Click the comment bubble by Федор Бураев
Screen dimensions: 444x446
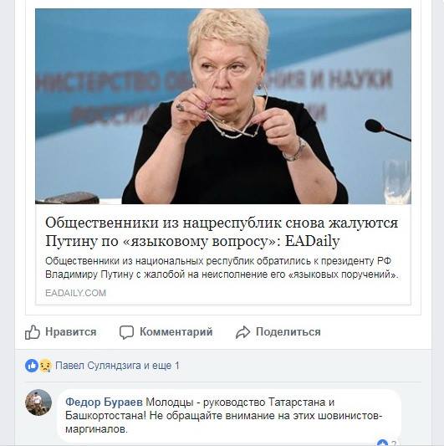(229, 416)
